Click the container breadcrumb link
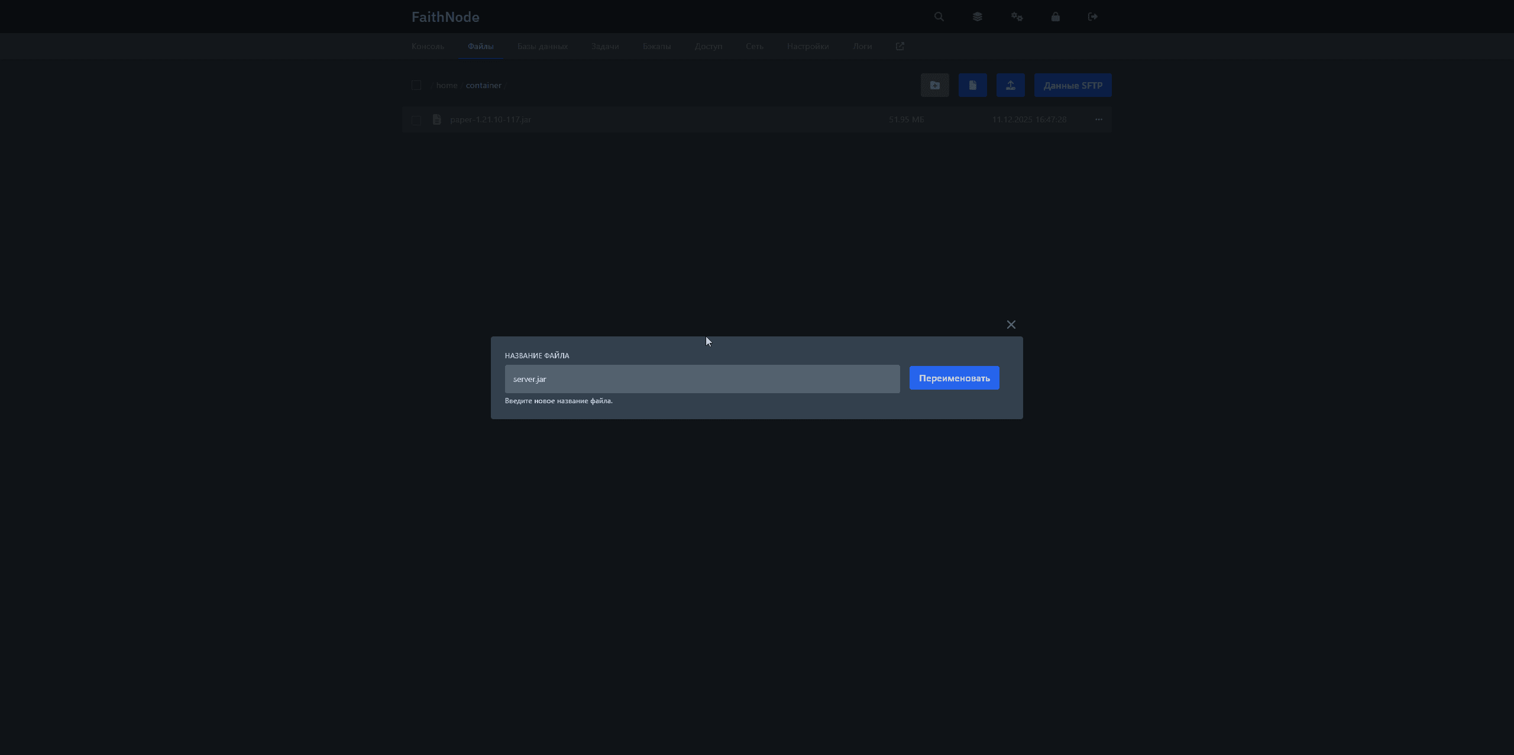The width and height of the screenshot is (1514, 755). coord(483,85)
